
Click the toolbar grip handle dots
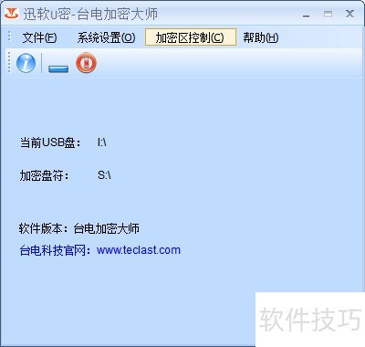point(9,62)
